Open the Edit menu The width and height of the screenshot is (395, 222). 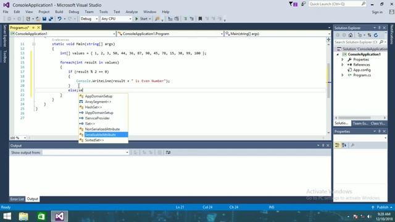point(17,12)
